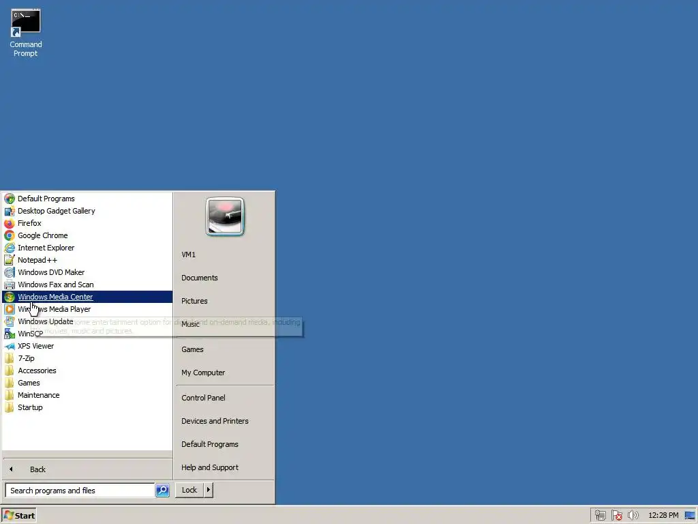Click the WinSCP icon
The image size is (698, 524).
coord(10,334)
